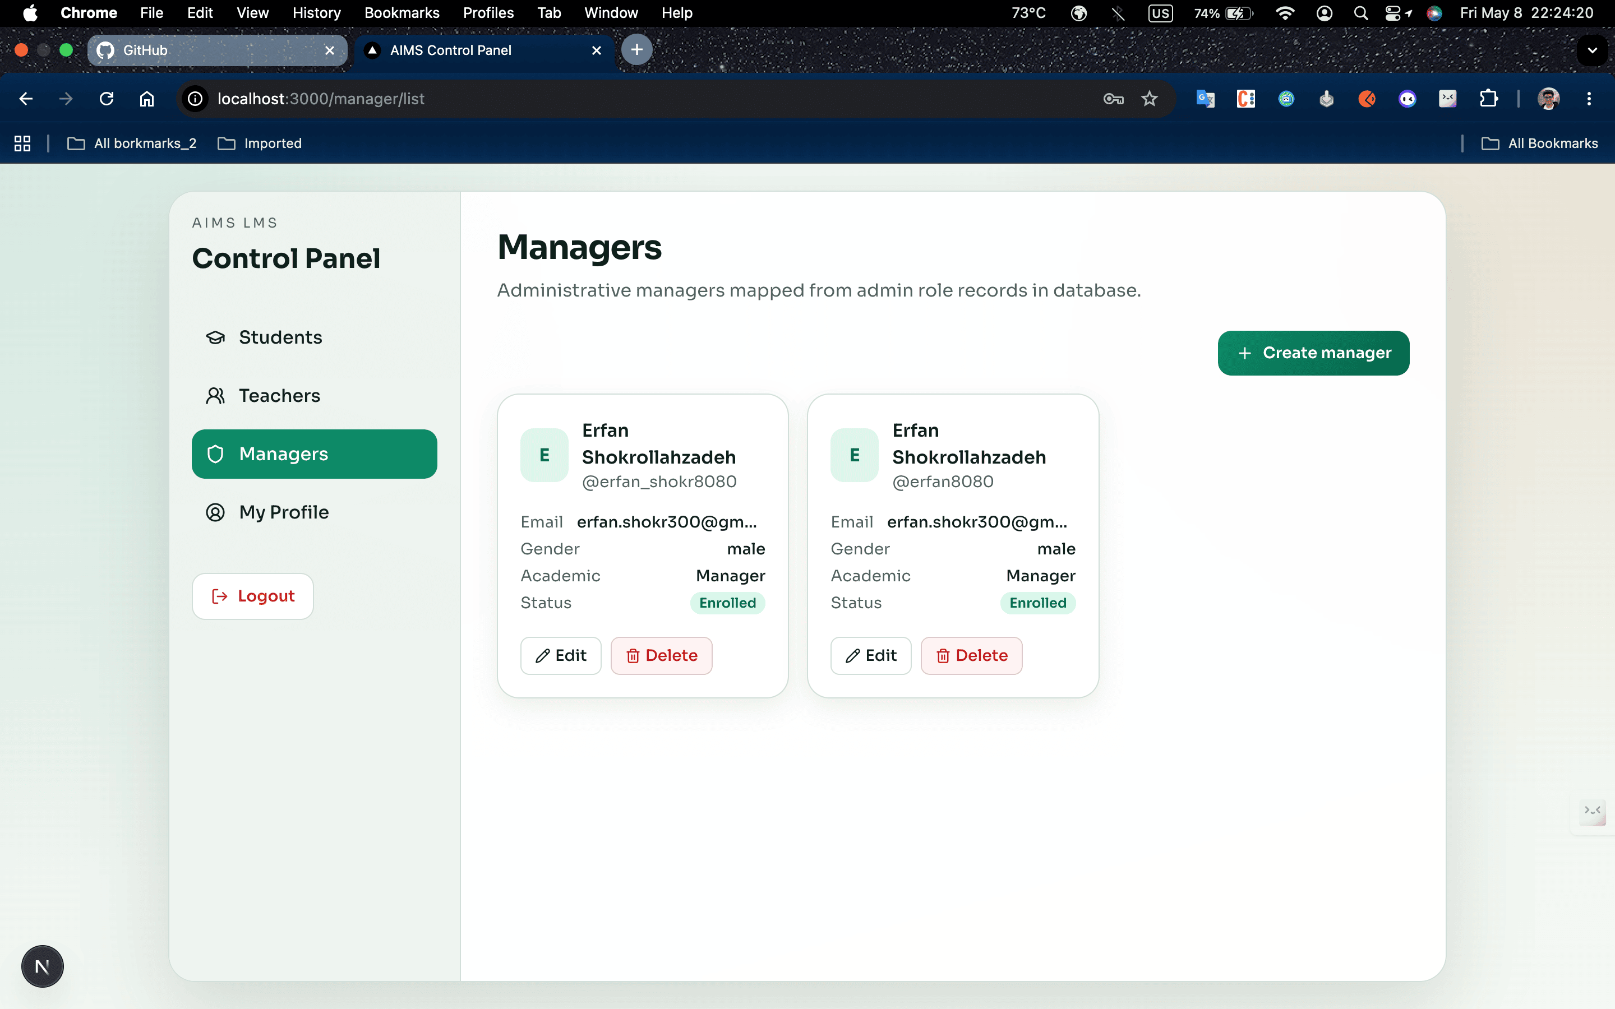Click the Logout button
Viewport: 1615px width, 1009px height.
pos(252,596)
